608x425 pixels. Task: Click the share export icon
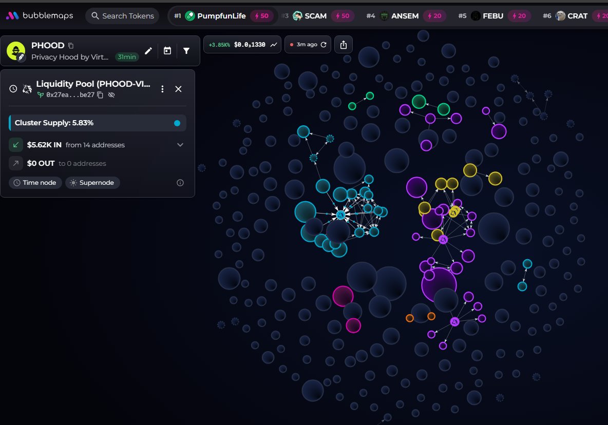(x=343, y=45)
